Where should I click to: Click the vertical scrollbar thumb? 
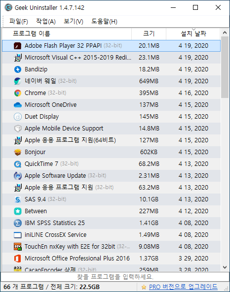[225, 67]
